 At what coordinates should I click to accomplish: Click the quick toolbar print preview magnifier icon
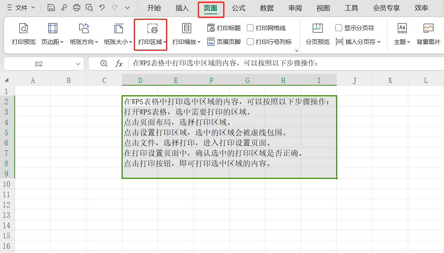(x=89, y=8)
